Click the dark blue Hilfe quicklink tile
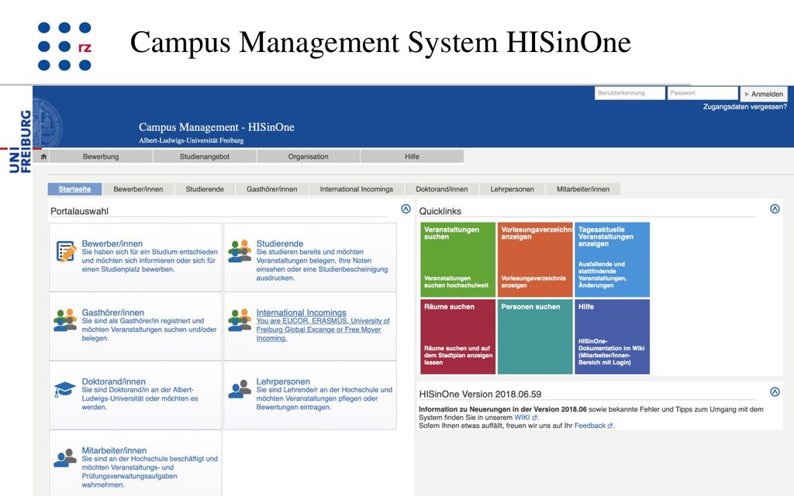Screen dimensions: 794x496 click(x=613, y=336)
